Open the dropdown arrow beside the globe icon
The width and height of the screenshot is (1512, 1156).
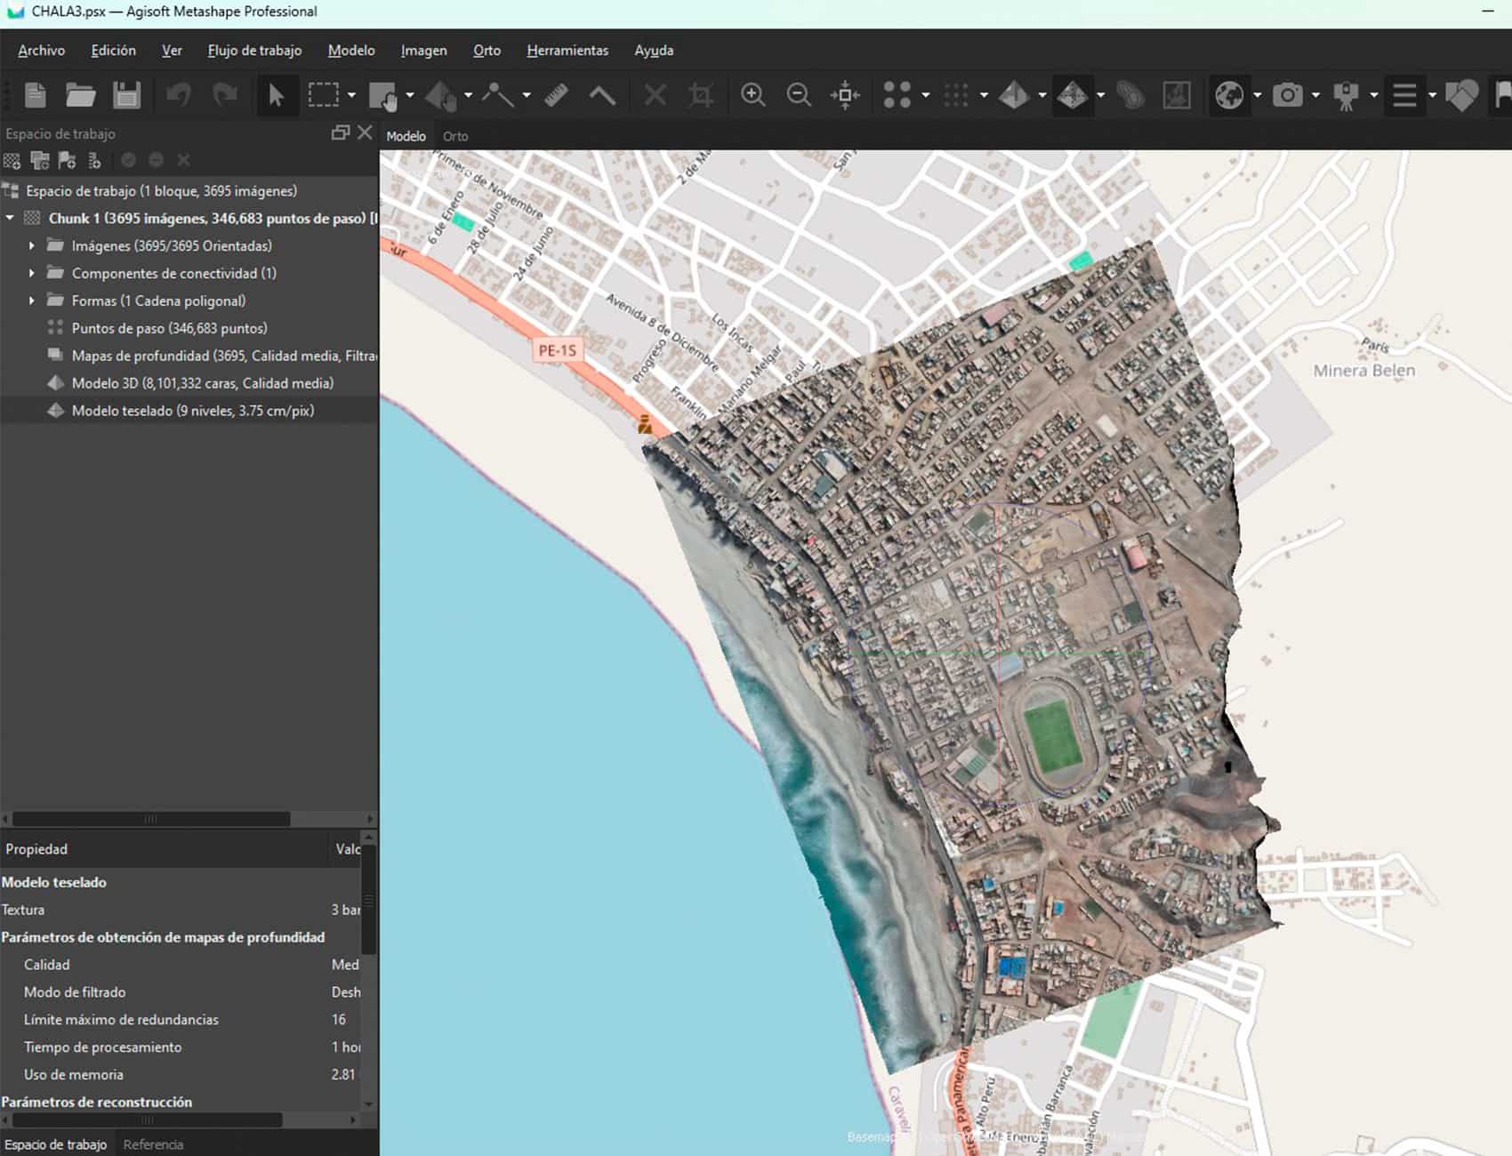click(1257, 95)
